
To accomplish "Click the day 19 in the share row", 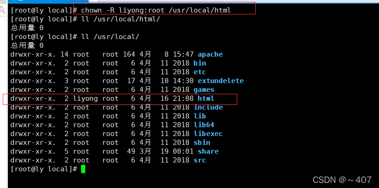I will pyautogui.click(x=164, y=151).
